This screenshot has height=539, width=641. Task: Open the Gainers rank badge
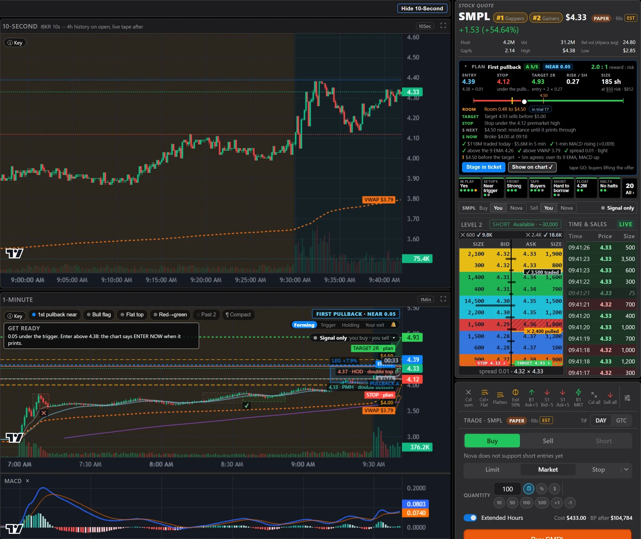pyautogui.click(x=546, y=18)
